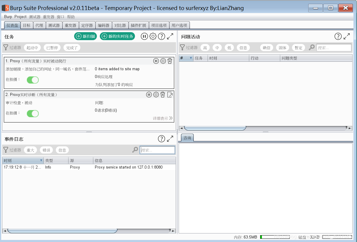Toggle the 中 severity filter
The image size is (357, 242).
click(x=217, y=48)
